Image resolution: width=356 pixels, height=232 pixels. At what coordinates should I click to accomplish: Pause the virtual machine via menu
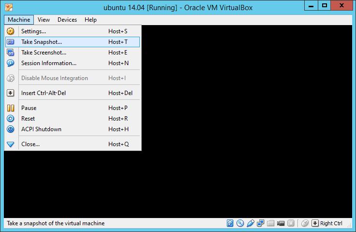[x=73, y=108]
